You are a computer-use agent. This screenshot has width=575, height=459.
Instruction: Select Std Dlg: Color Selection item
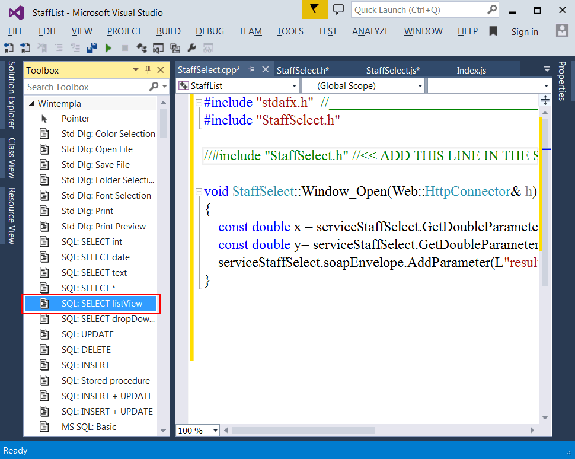coord(90,134)
